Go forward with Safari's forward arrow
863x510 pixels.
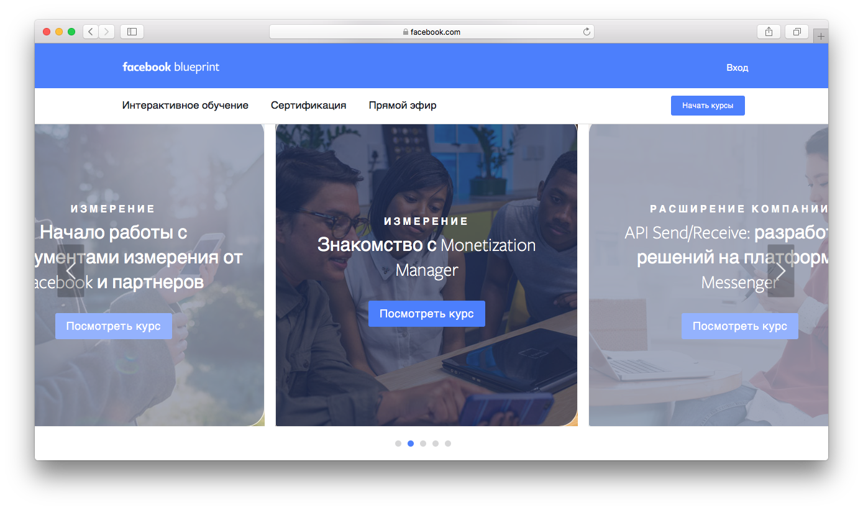pos(107,32)
